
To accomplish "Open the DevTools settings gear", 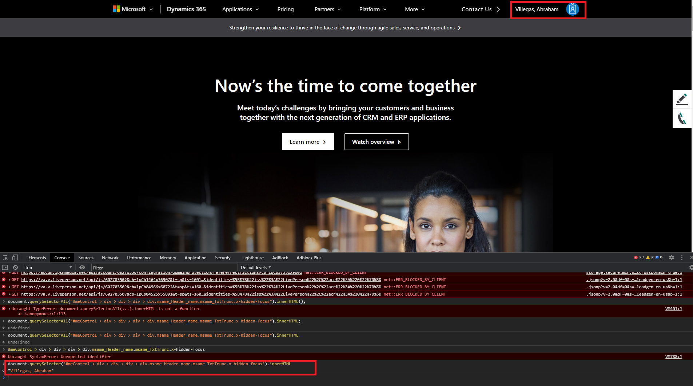I will coord(672,257).
